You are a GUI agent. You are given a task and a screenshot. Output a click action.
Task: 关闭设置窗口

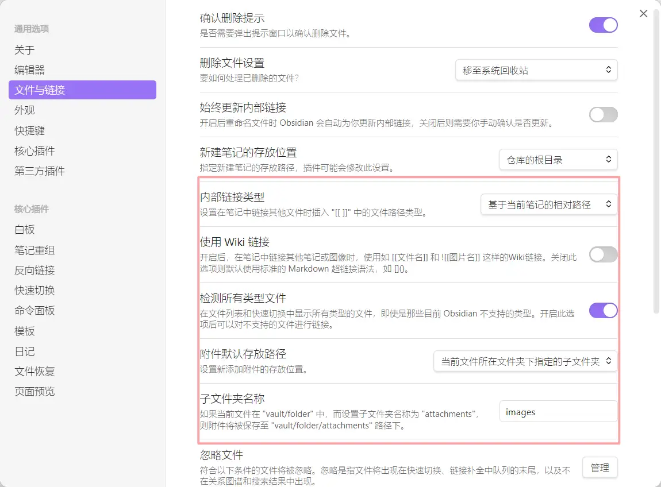pyautogui.click(x=643, y=13)
